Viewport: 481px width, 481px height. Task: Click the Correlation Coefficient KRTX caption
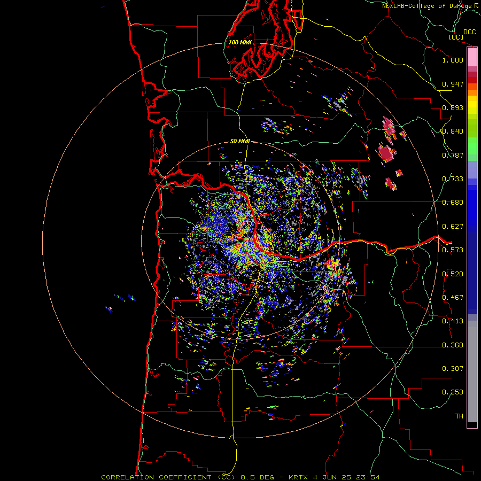[x=240, y=477]
